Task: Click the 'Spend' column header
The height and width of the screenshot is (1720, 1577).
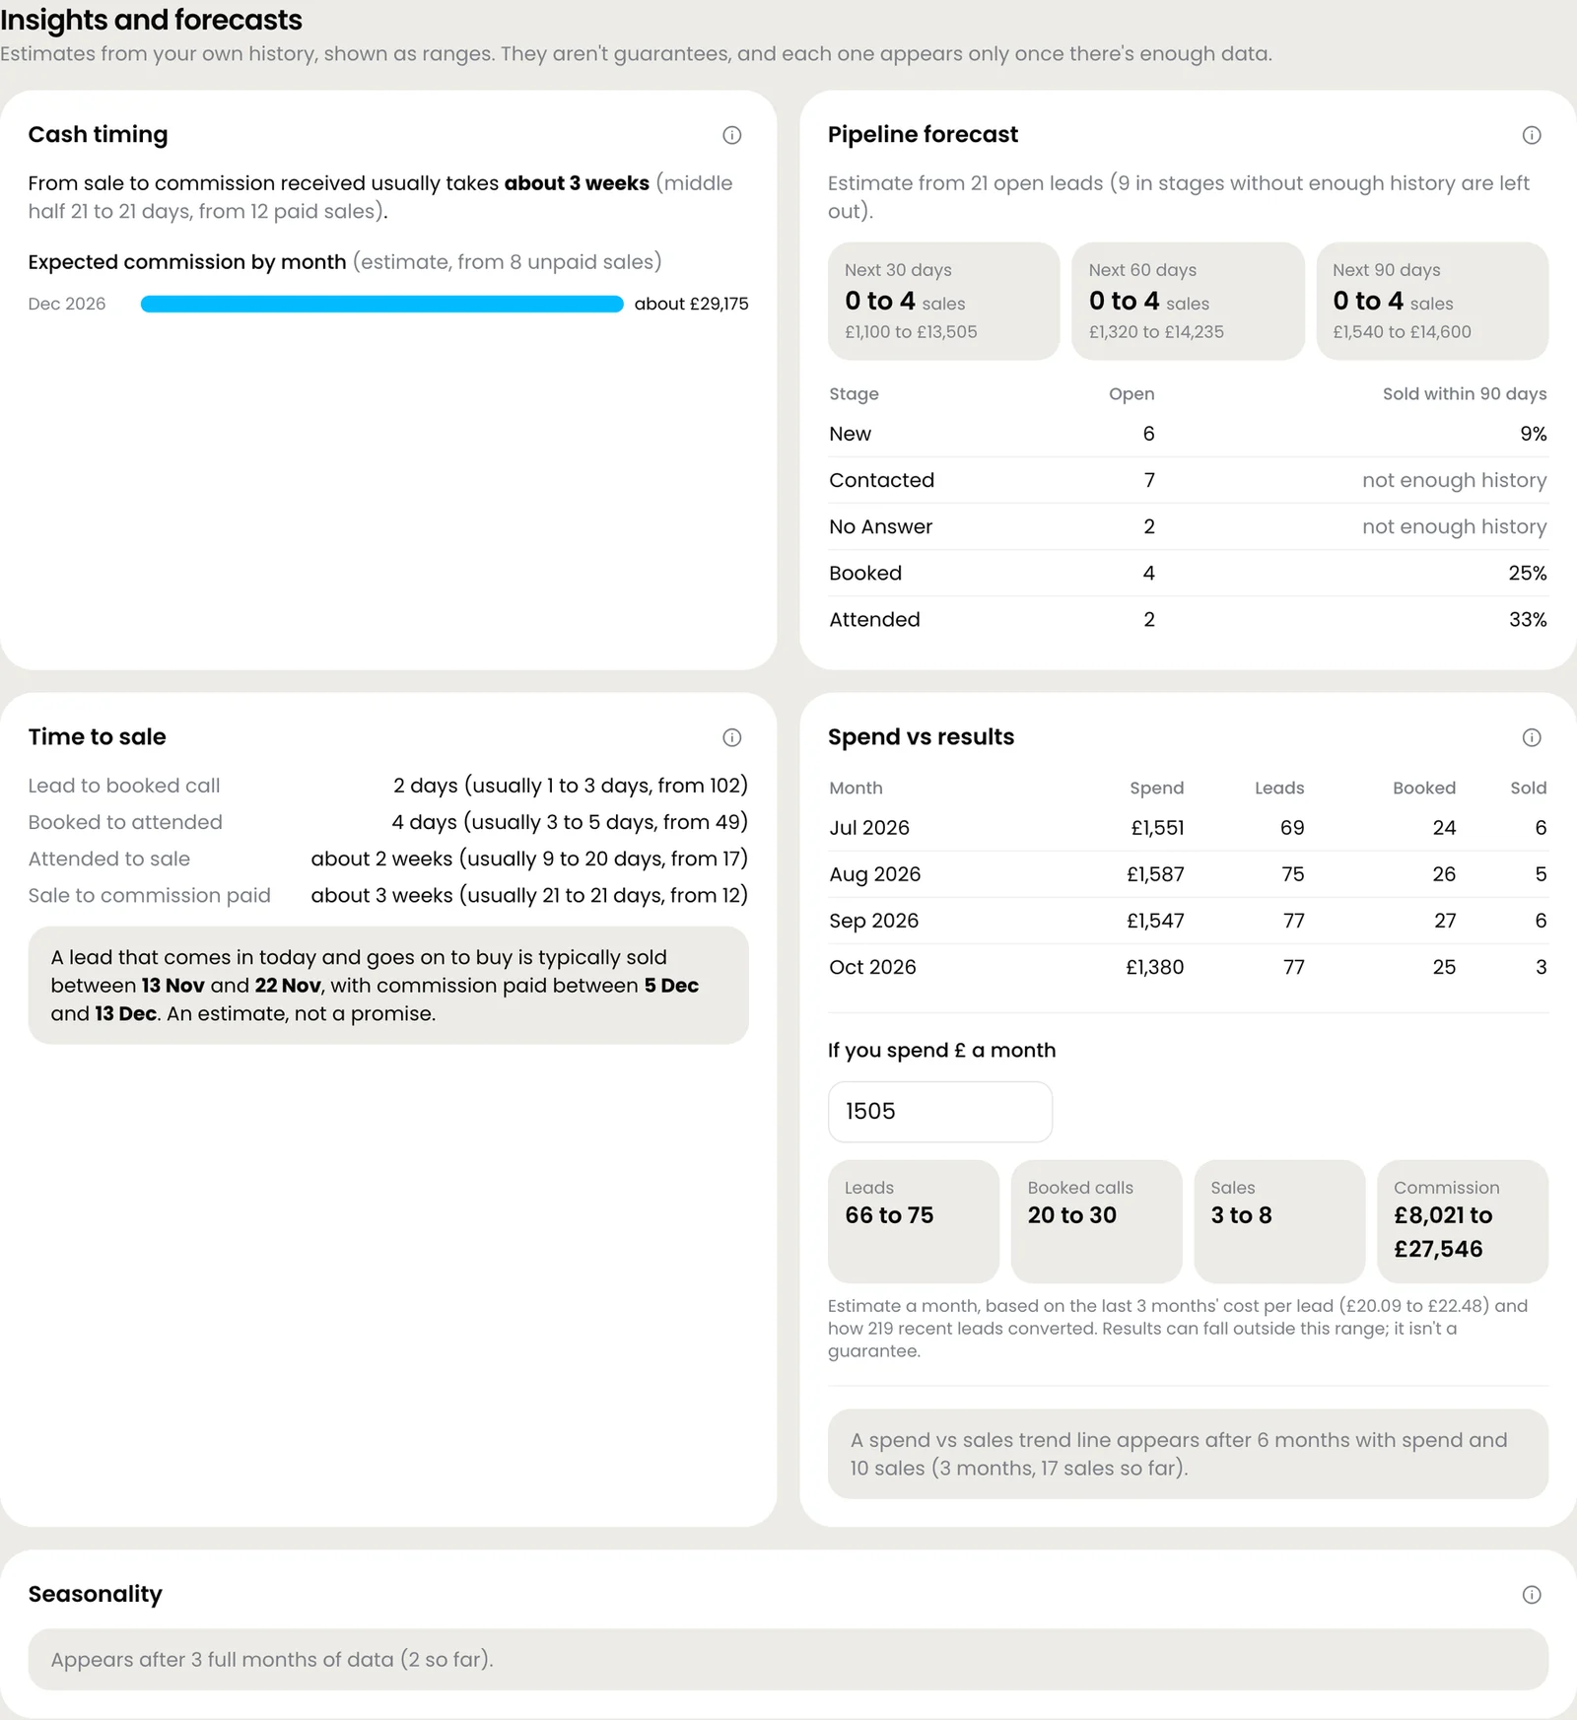Action: click(1157, 789)
